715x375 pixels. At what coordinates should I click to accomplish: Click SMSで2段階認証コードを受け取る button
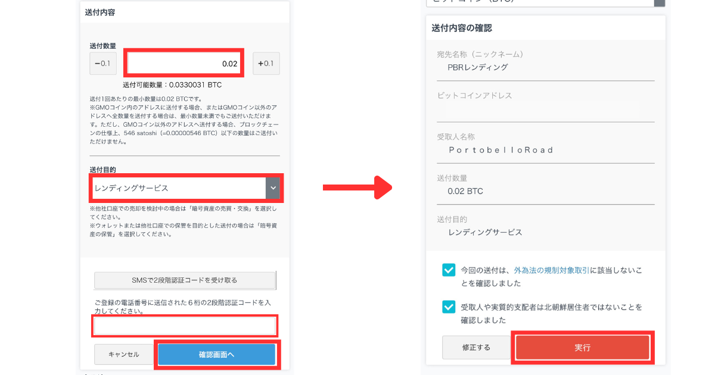point(185,280)
